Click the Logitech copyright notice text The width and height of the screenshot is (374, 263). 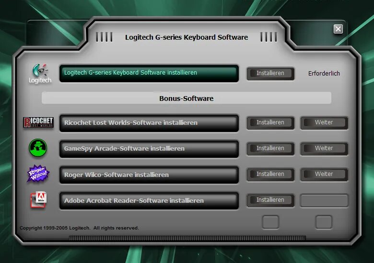coord(79,228)
